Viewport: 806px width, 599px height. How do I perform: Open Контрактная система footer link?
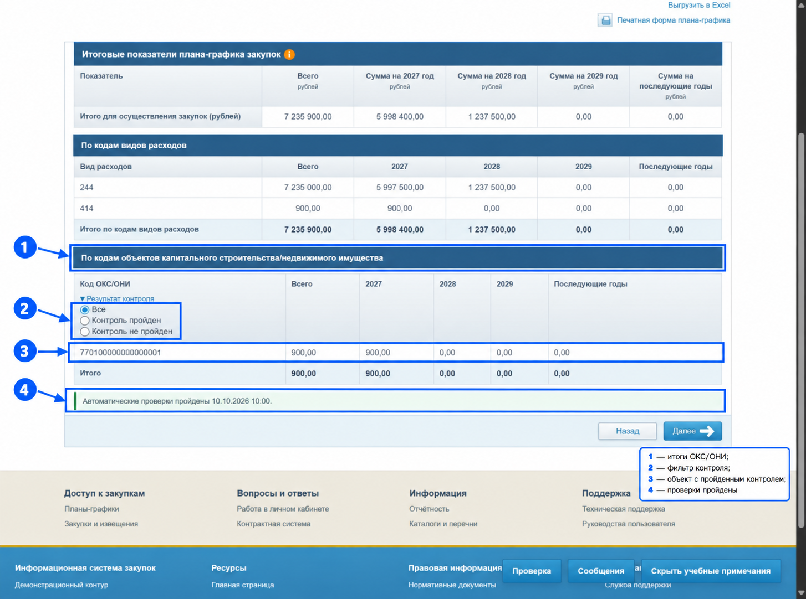click(273, 524)
